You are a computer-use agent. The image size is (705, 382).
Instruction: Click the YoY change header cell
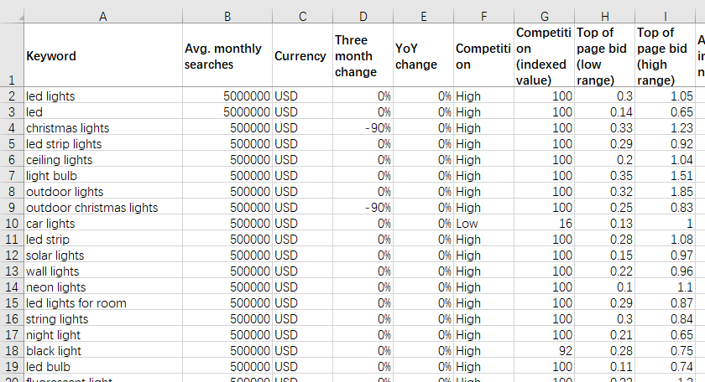tap(422, 56)
